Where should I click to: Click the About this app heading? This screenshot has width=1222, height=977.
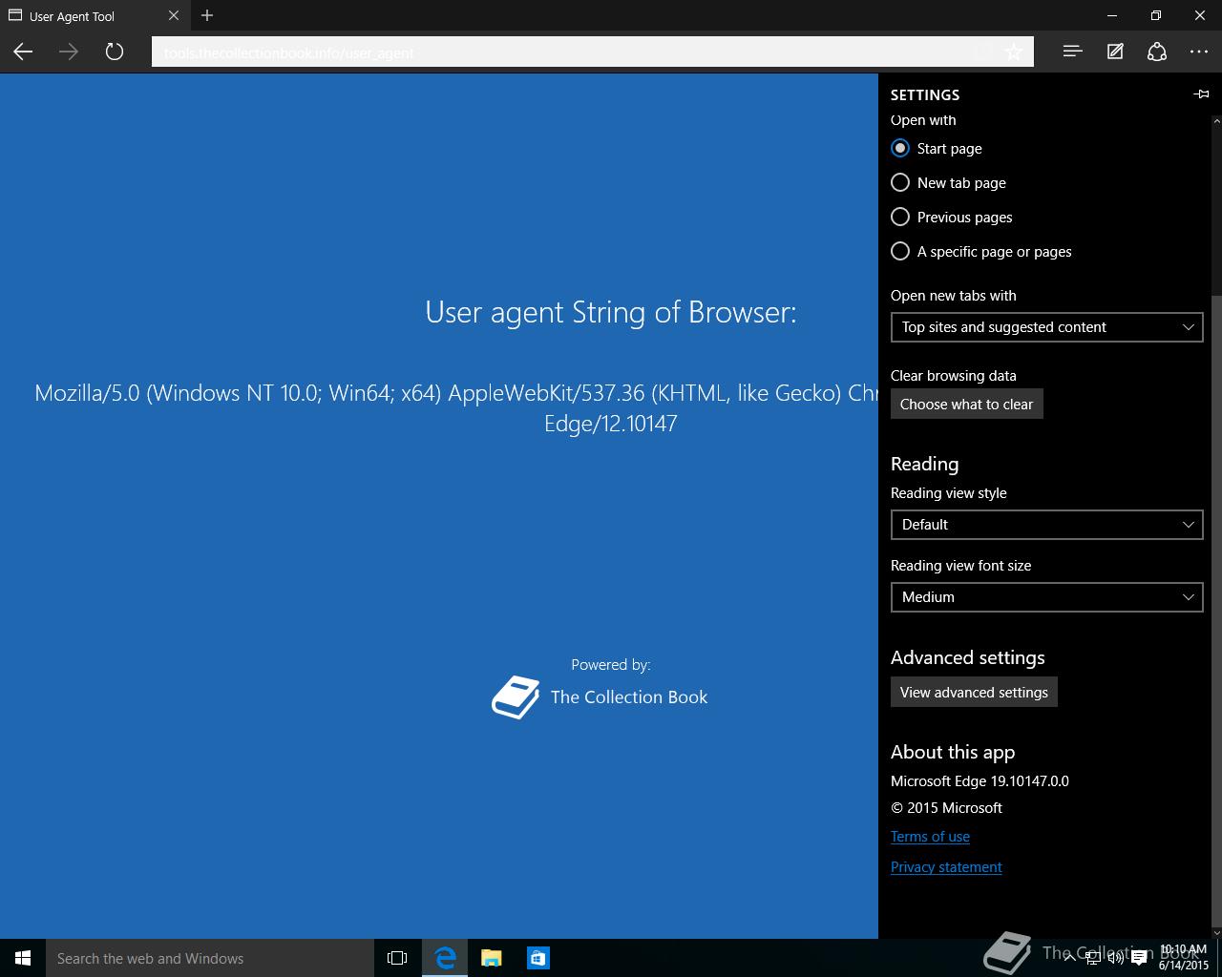(x=953, y=753)
